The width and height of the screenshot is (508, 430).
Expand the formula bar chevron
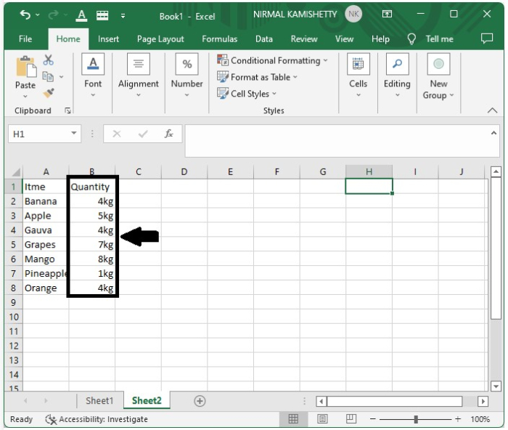click(493, 133)
